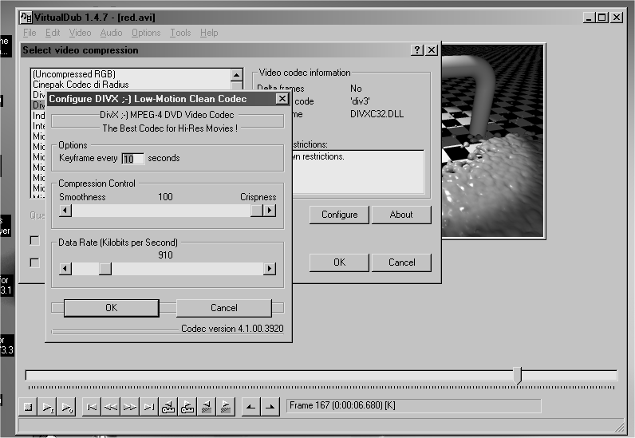The image size is (635, 438).
Task: Click the Data Rate slider's left arrow
Action: pyautogui.click(x=65, y=269)
